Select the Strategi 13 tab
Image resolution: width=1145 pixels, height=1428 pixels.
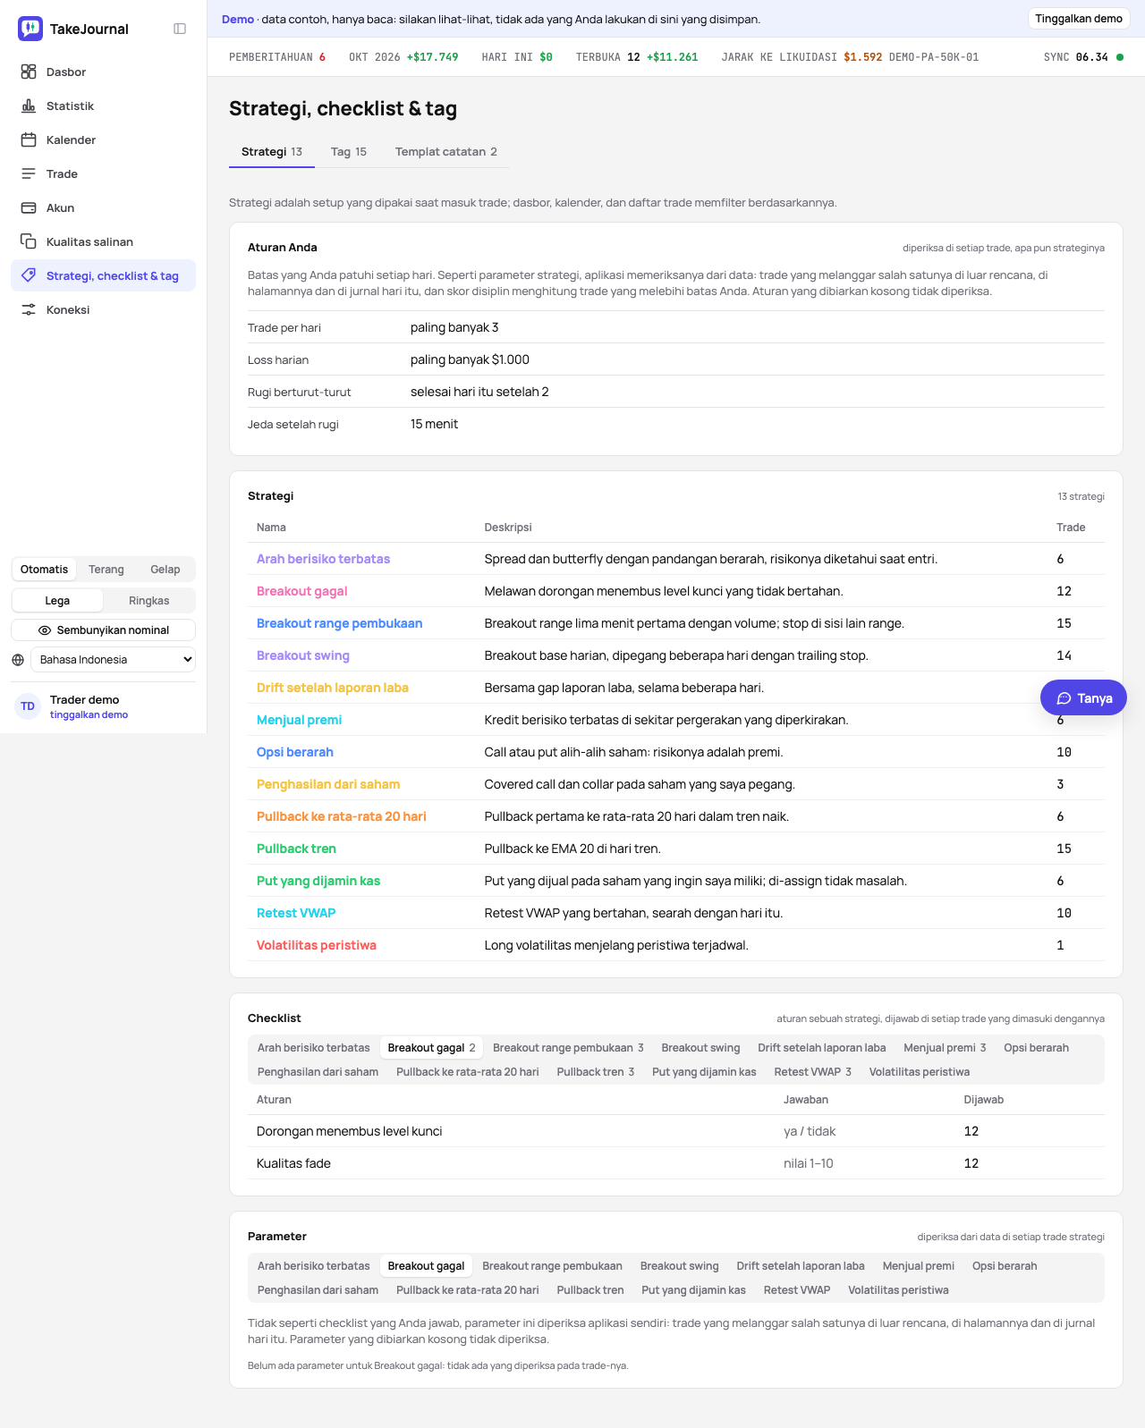[x=272, y=152]
